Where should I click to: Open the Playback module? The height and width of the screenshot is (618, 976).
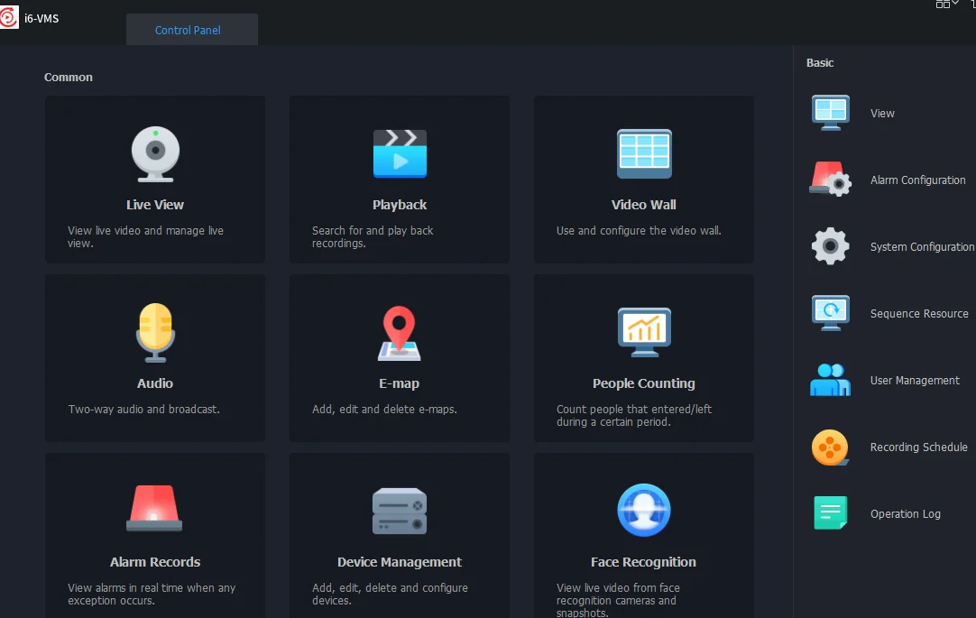399,179
